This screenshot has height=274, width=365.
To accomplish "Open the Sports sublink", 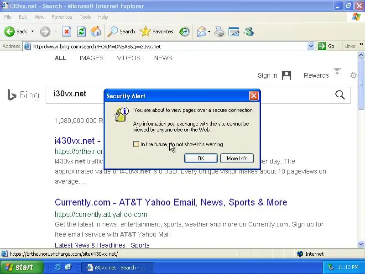I will point(140,245).
